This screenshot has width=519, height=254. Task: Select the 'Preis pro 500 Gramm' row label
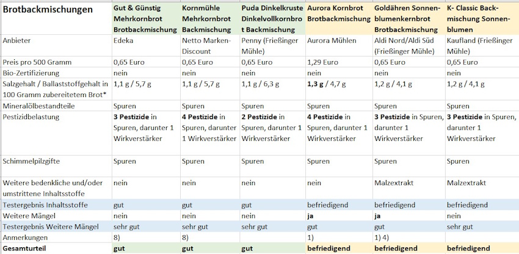click(x=38, y=62)
